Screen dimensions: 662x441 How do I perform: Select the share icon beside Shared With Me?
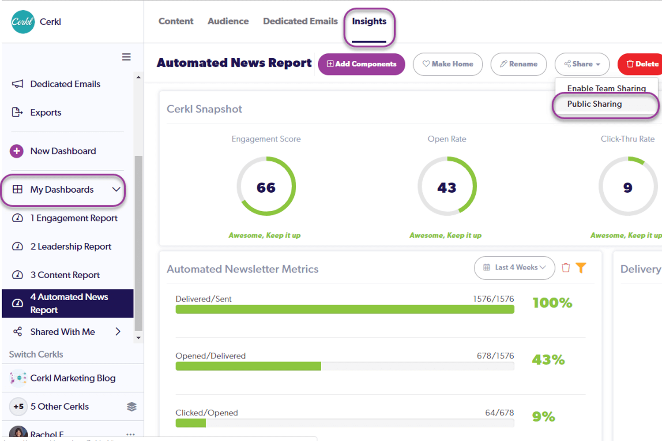click(x=18, y=332)
